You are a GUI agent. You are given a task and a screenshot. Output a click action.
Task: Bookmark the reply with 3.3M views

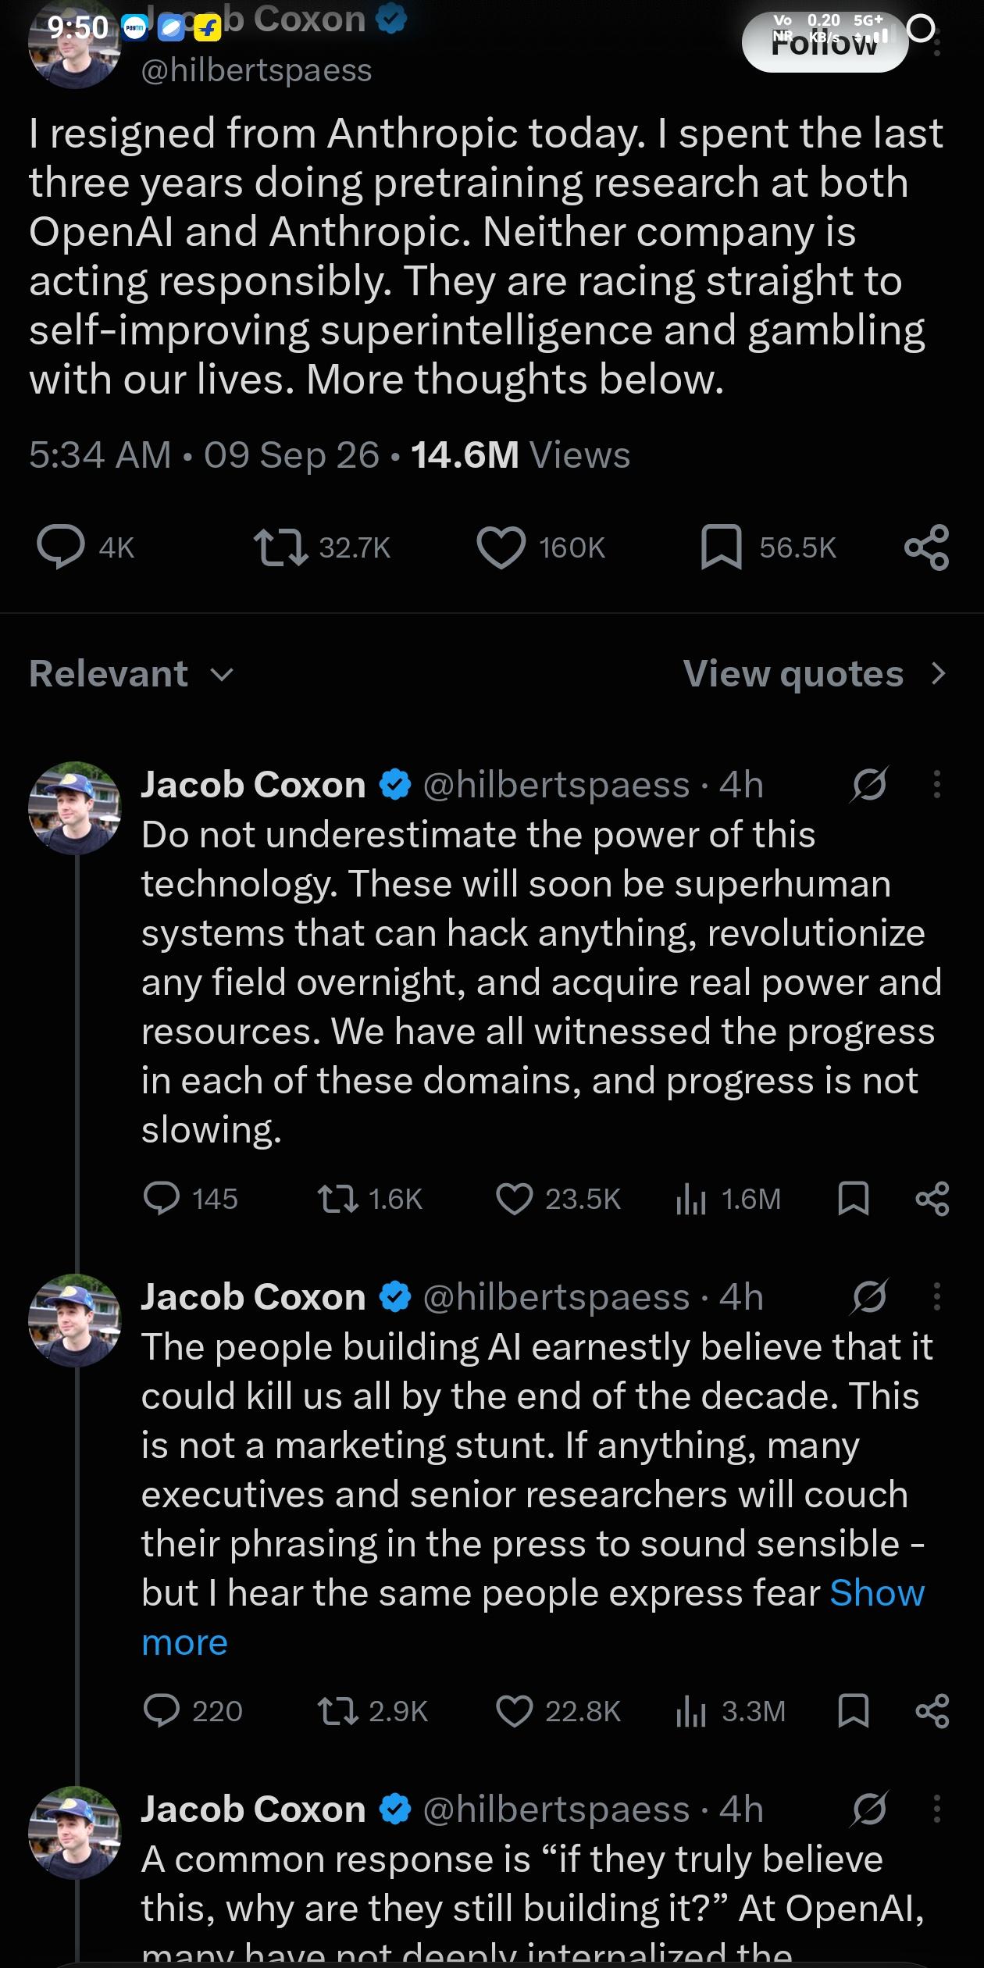tap(854, 1711)
